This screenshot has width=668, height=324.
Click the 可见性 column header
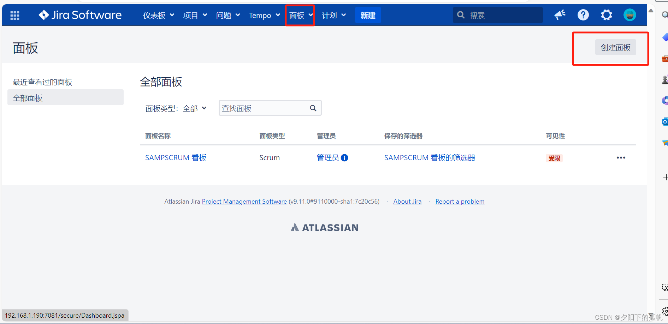(x=555, y=136)
